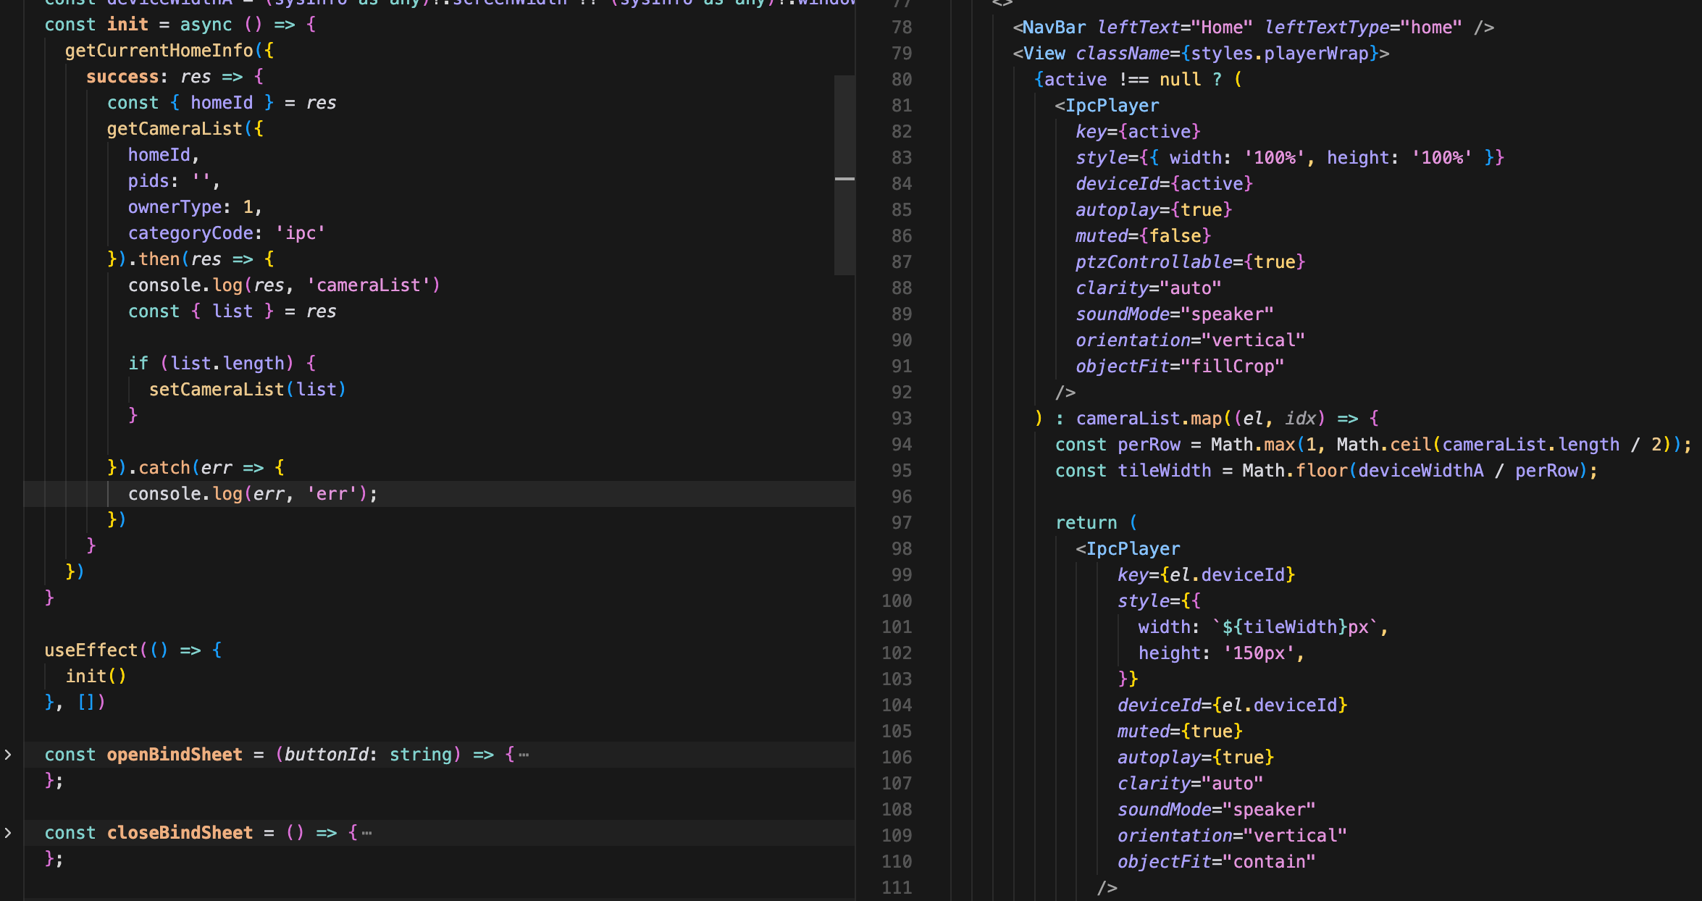
Task: Click the ellipsis after closeBindSheet's opening brace
Action: pos(366,834)
